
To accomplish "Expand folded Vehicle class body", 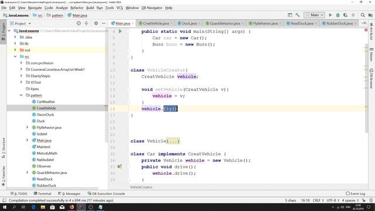I will (173, 141).
